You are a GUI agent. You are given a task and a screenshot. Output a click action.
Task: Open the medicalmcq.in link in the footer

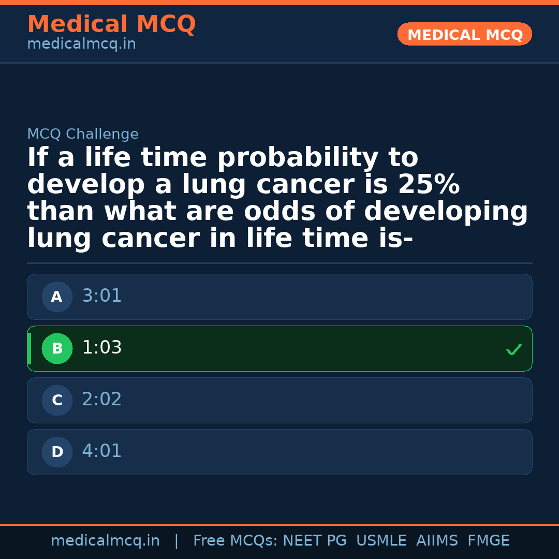point(105,541)
